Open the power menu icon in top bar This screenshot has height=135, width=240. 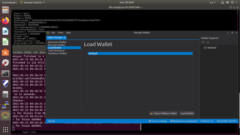click(x=232, y=3)
